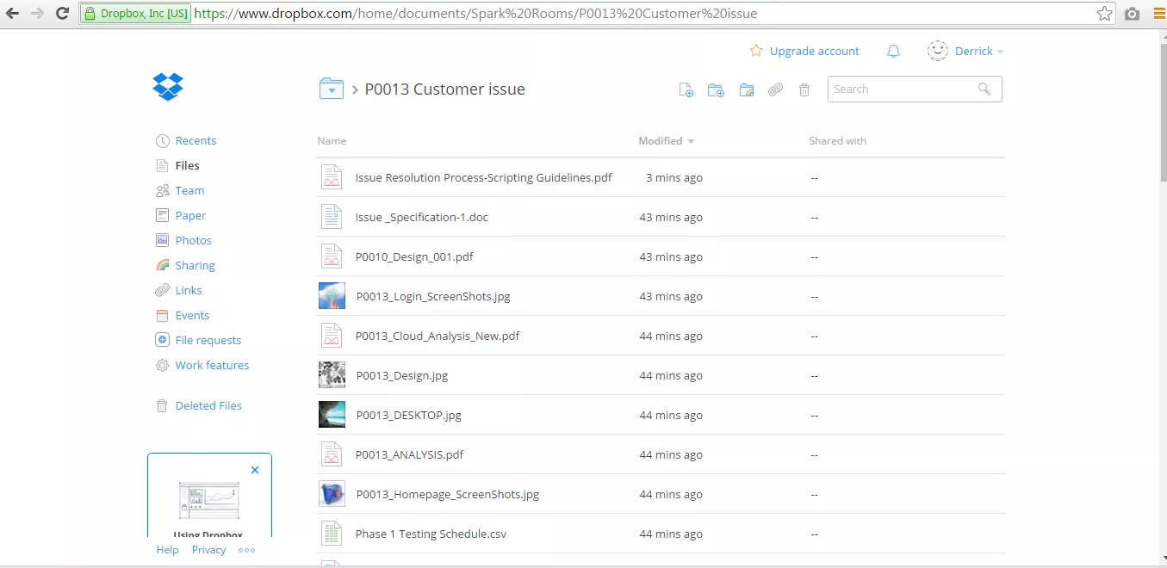Image resolution: width=1167 pixels, height=568 pixels.
Task: Click the Dropbox logo
Action: tap(168, 87)
